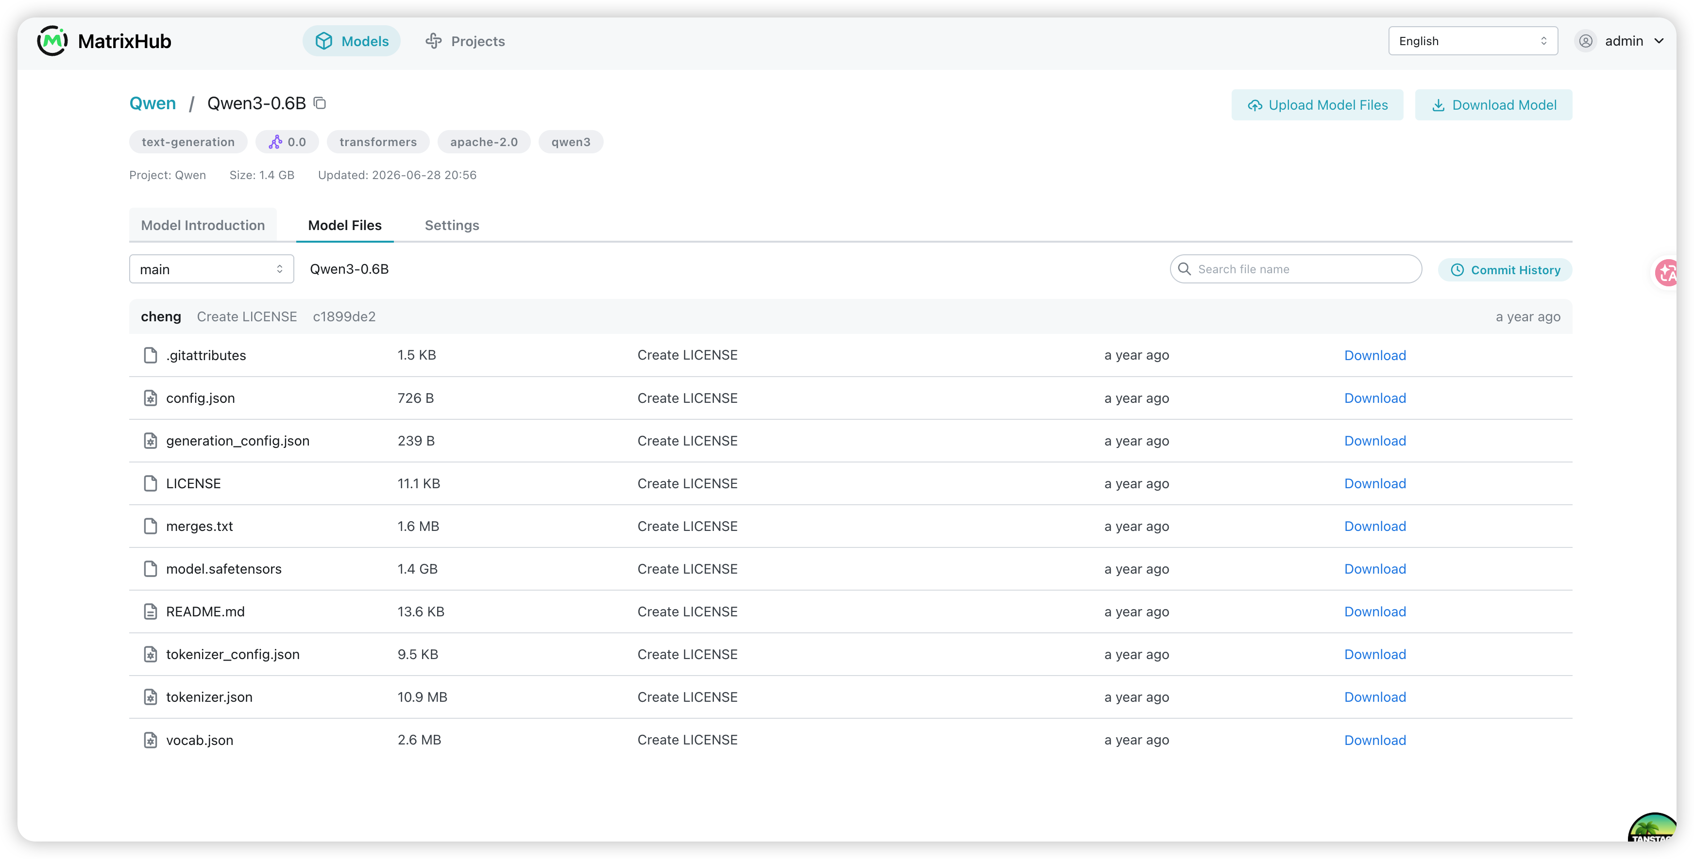Viewport: 1694px width, 859px height.
Task: Click the text-generation tag
Action: [188, 141]
